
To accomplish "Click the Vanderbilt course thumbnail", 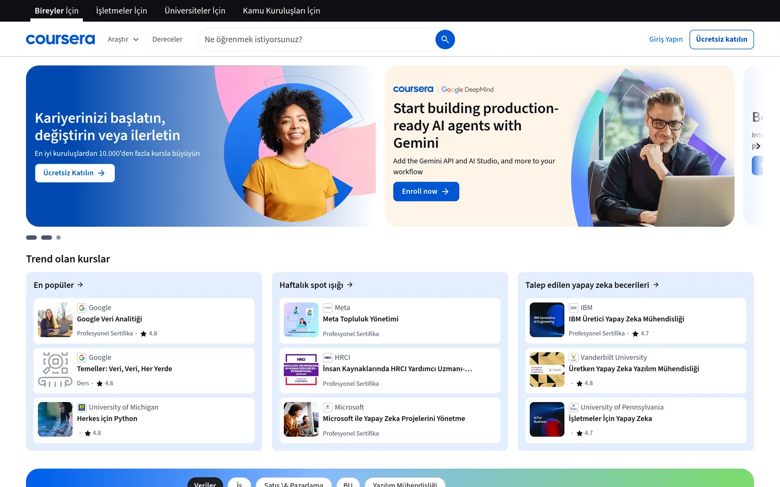I will pos(547,370).
